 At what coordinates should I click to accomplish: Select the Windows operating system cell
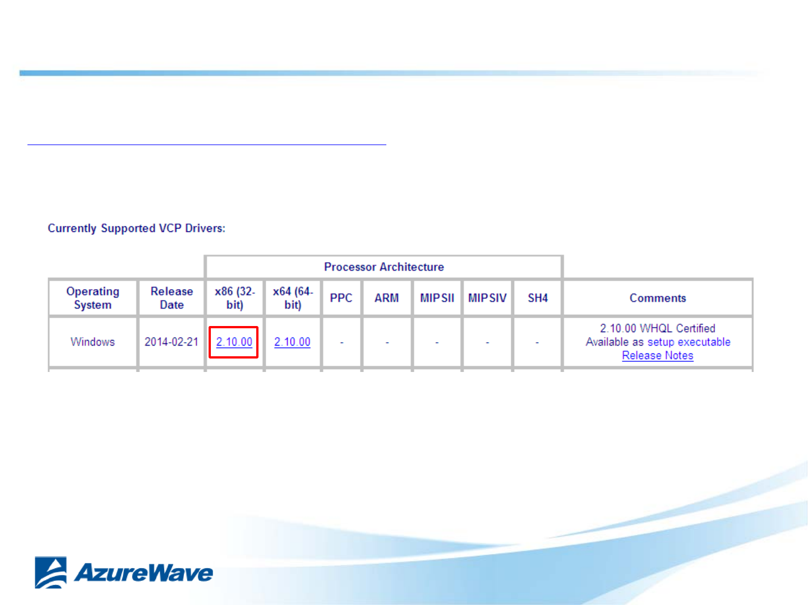click(93, 342)
